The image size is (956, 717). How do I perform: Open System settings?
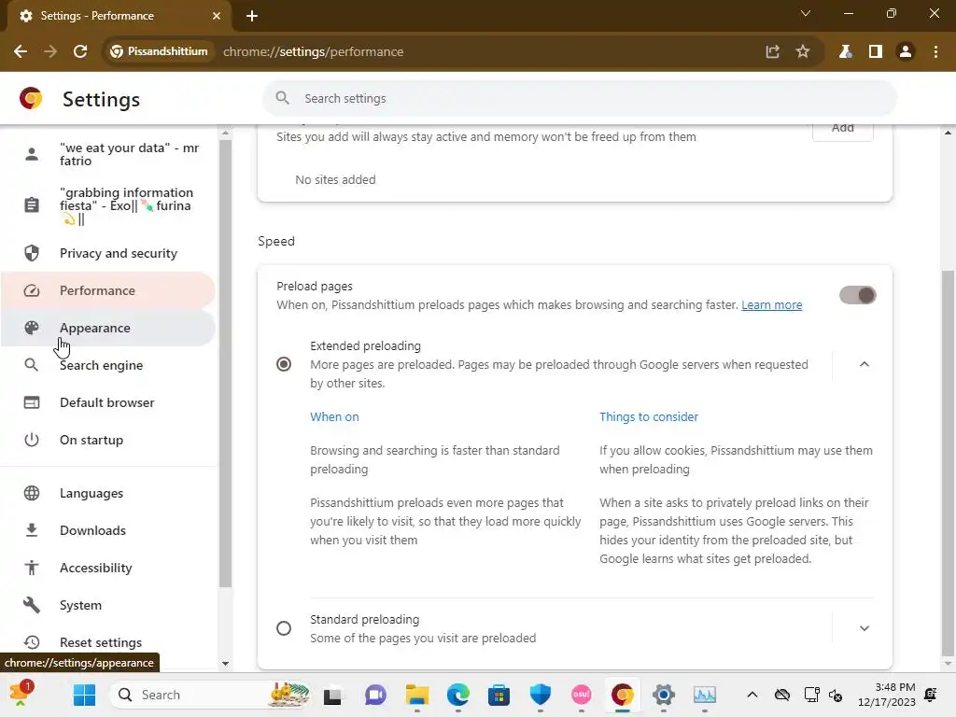(x=108, y=605)
